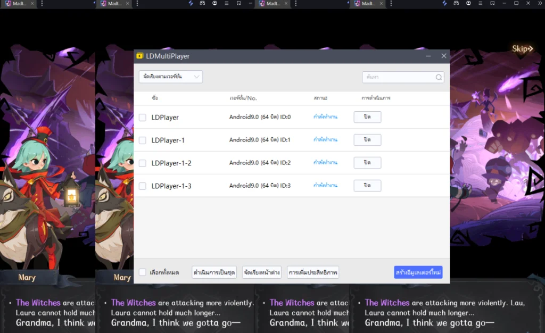This screenshot has height=333, width=545.
Task: Close the Madt tab in leftmost emulator window
Action: click(x=32, y=4)
